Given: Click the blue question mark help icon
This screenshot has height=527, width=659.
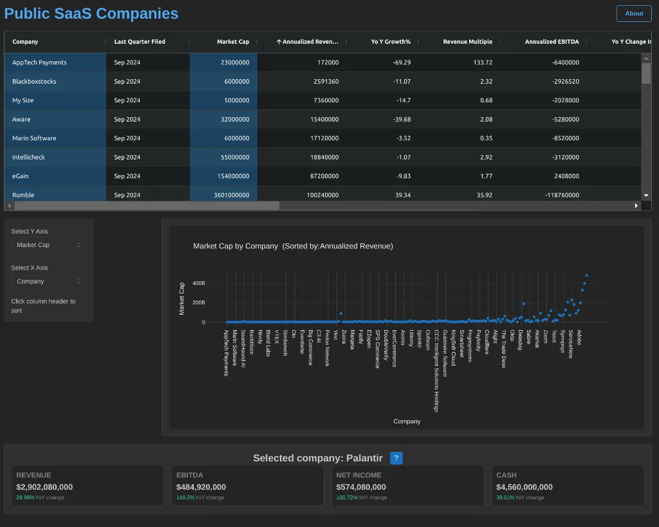Looking at the screenshot, I should pyautogui.click(x=396, y=458).
